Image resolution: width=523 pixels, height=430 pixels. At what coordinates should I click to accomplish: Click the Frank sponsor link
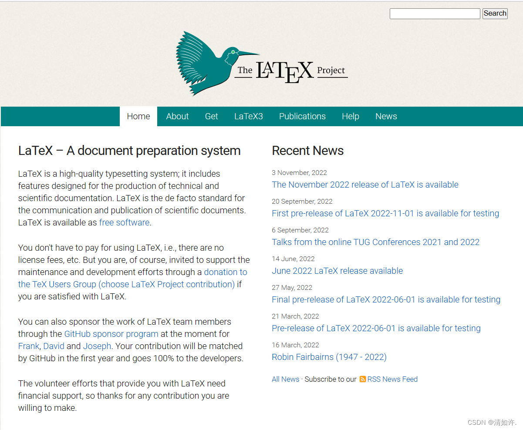[x=29, y=346]
